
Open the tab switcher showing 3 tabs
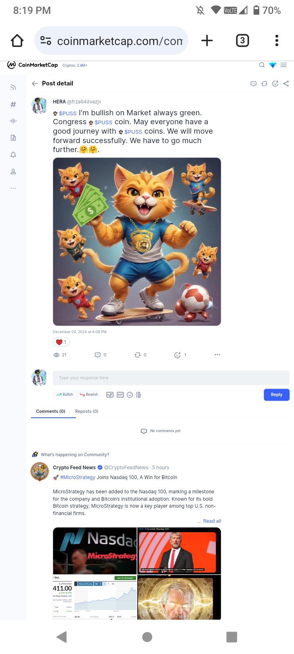[243, 40]
